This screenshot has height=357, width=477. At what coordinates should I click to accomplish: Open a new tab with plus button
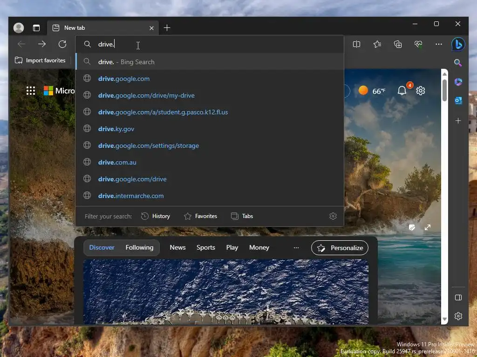[167, 28]
